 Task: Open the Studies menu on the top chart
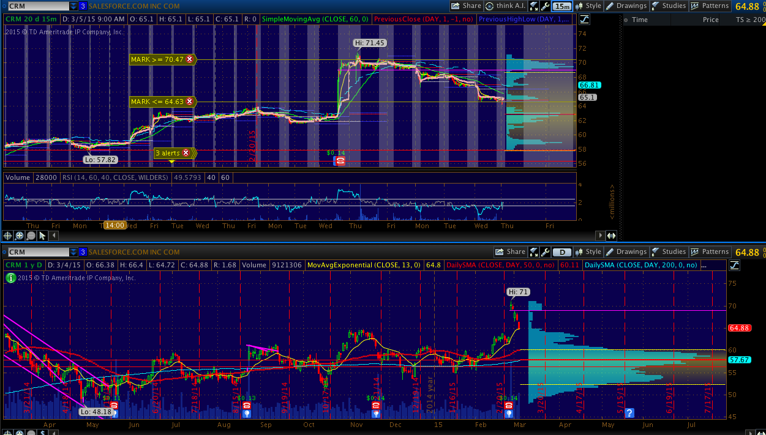(669, 6)
